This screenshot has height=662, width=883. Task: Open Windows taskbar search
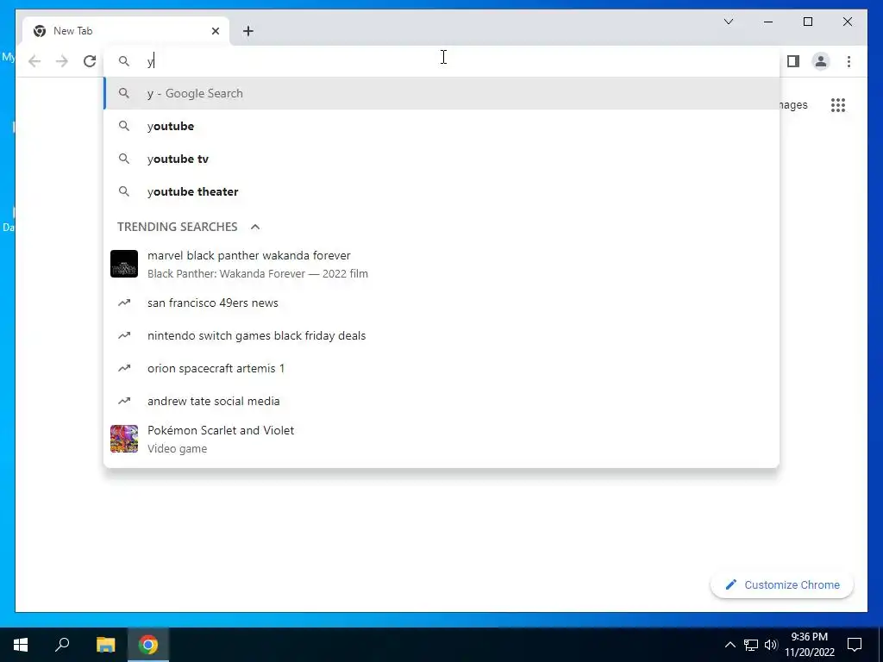click(62, 645)
